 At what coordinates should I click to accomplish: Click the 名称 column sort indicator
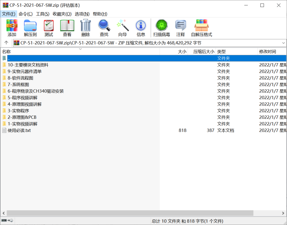[80, 49]
